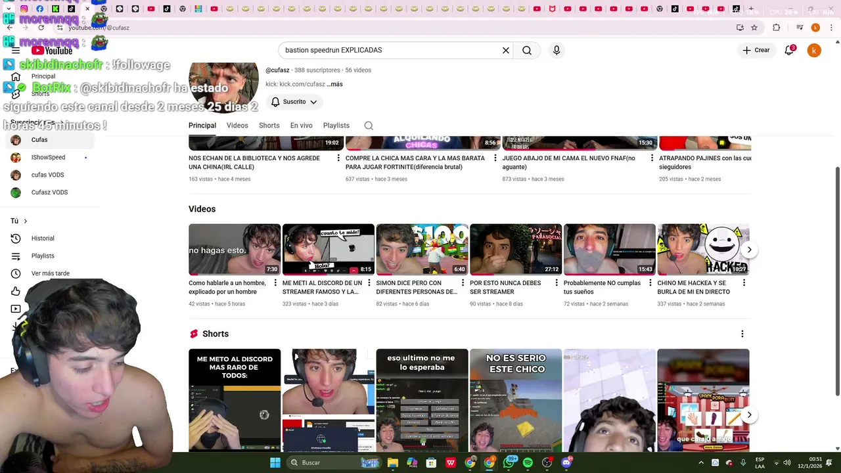Image resolution: width=841 pixels, height=473 pixels.
Task: Show next videos with carousel arrow
Action: pyautogui.click(x=749, y=250)
